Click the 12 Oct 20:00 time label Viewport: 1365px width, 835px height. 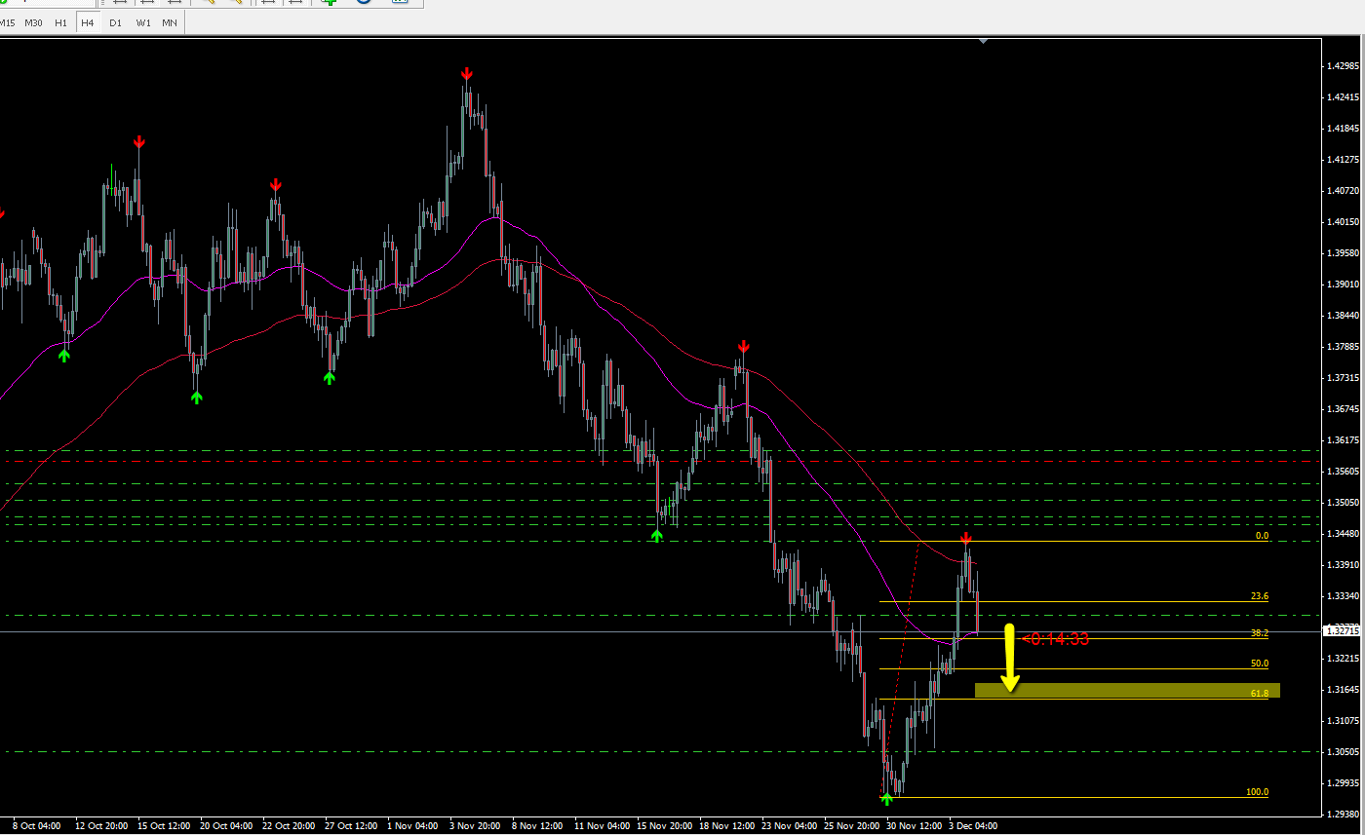click(101, 826)
